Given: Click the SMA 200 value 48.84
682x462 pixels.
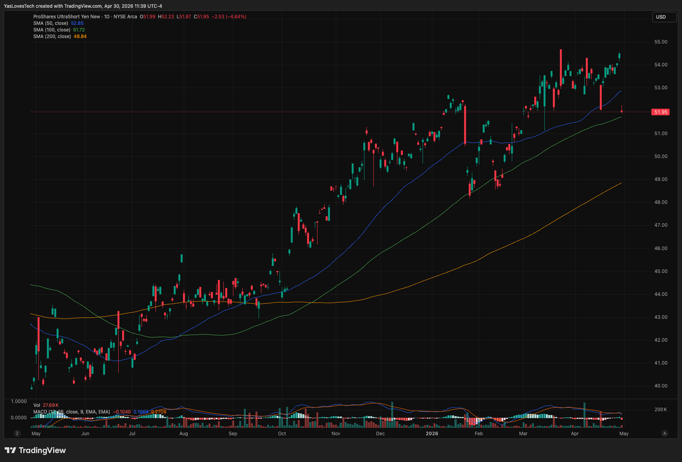Looking at the screenshot, I should (x=81, y=36).
